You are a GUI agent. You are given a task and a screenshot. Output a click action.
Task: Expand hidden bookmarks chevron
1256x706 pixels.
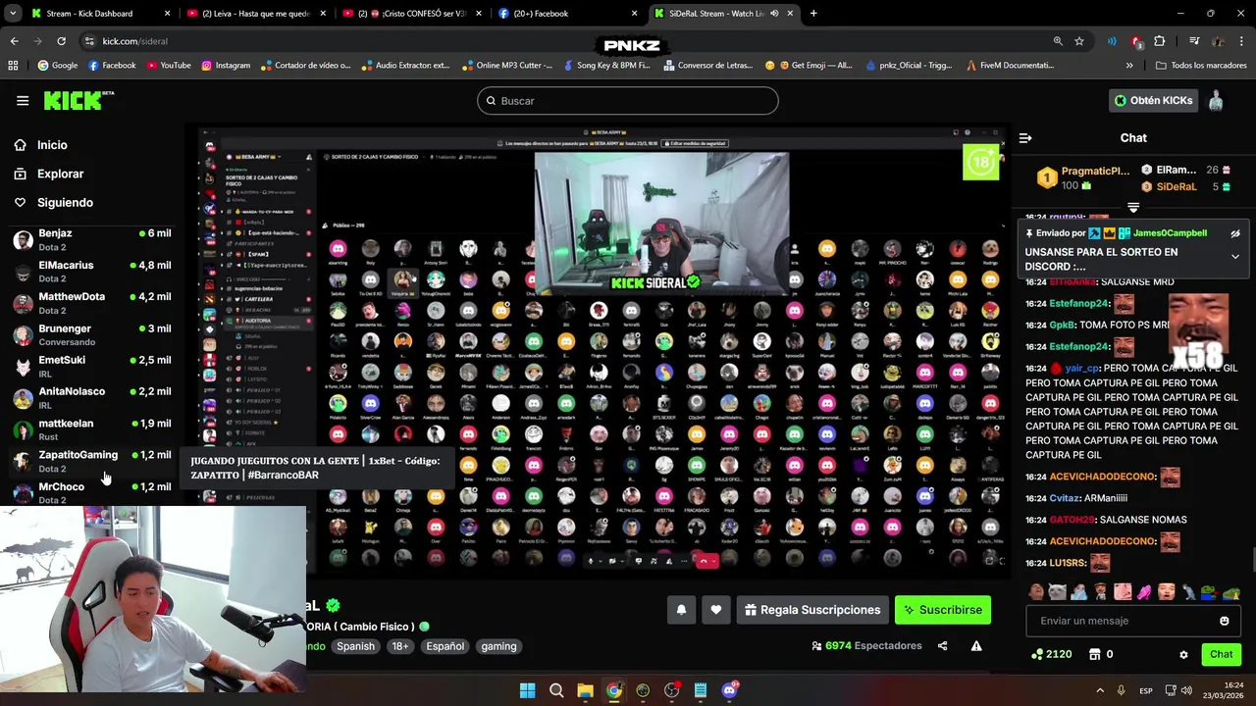1129,66
